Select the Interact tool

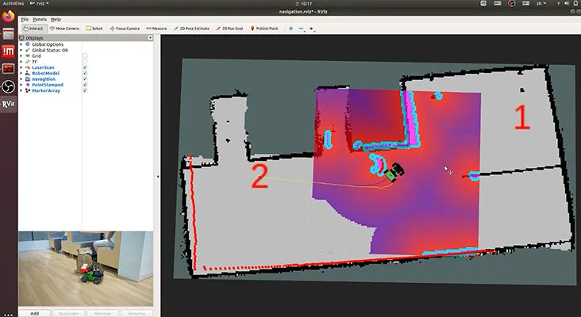pyautogui.click(x=33, y=29)
